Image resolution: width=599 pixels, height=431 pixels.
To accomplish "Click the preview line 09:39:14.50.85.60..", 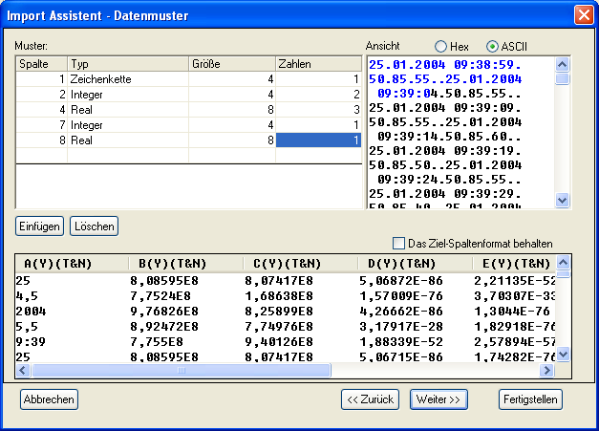I will pos(449,137).
